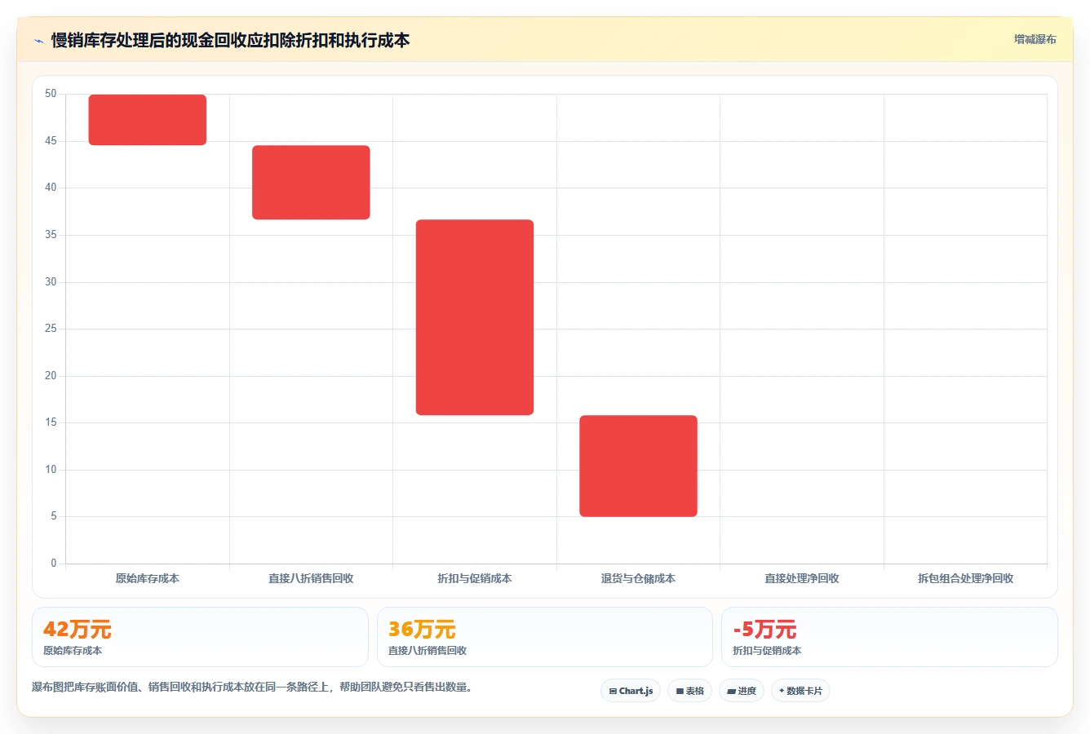Viewport: 1090px width, 734px height.
Task: Select the 进度 chip
Action: tap(742, 691)
